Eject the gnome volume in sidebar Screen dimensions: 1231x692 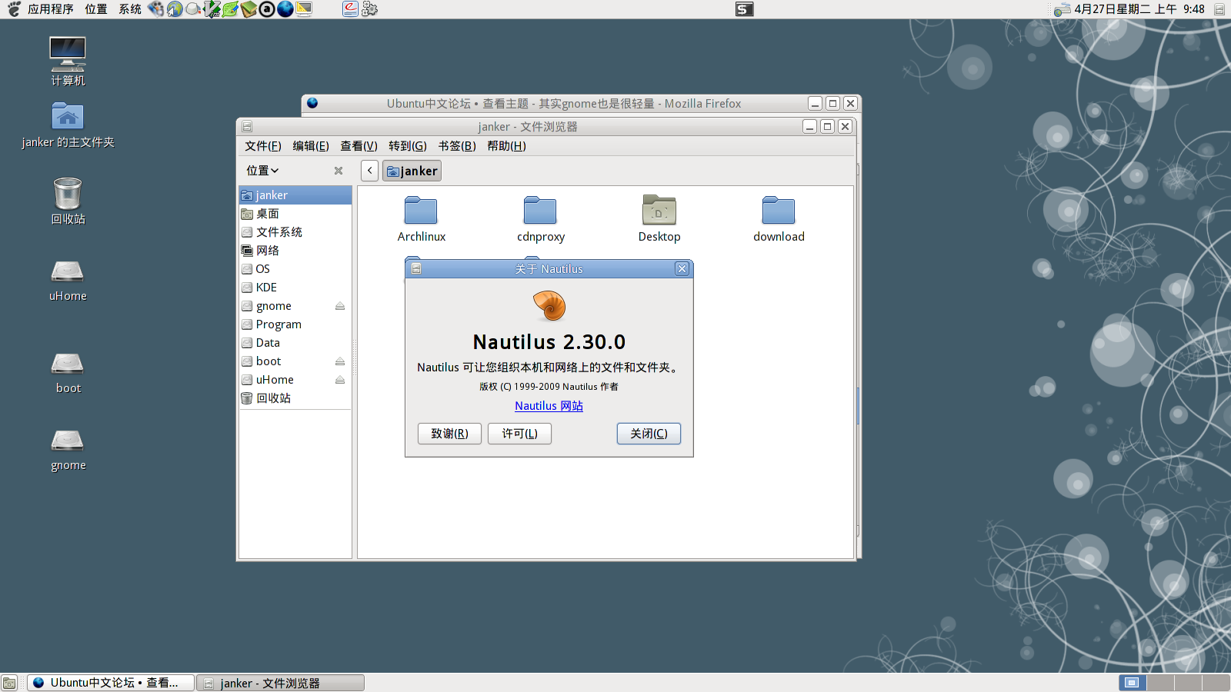tap(340, 306)
